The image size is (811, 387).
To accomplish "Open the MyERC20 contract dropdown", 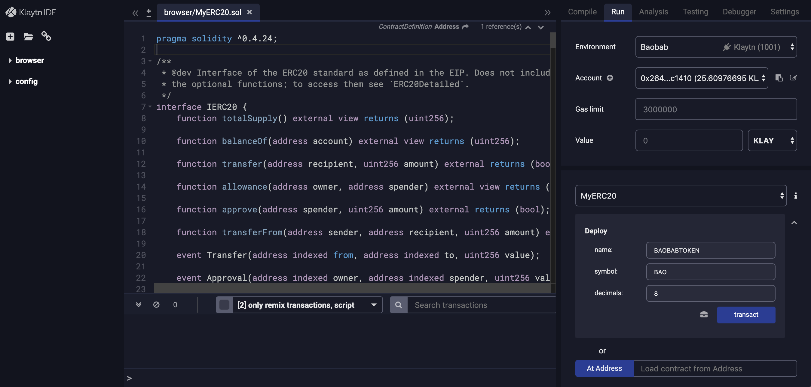I will click(681, 196).
